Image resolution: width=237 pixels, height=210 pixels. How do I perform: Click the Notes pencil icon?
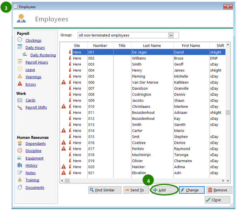[x=20, y=172]
